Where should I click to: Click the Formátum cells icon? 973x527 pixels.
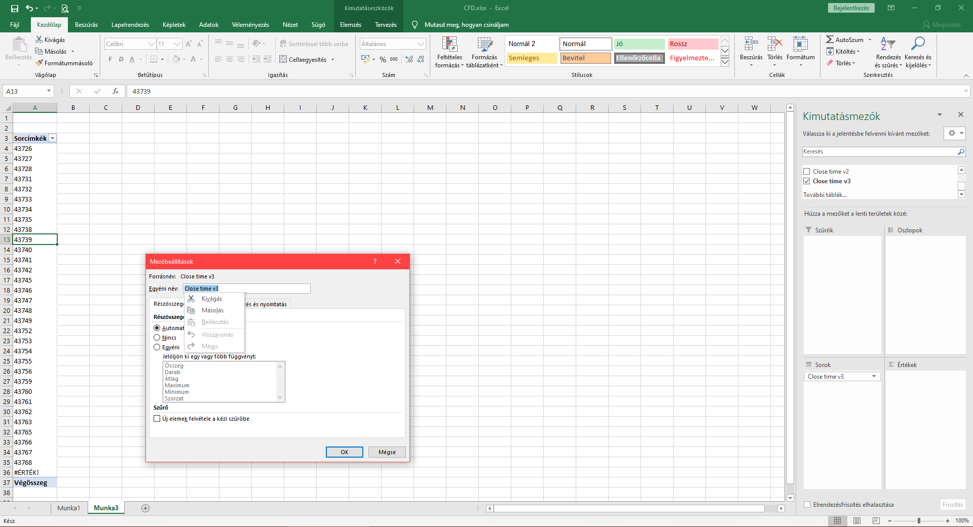click(x=800, y=44)
